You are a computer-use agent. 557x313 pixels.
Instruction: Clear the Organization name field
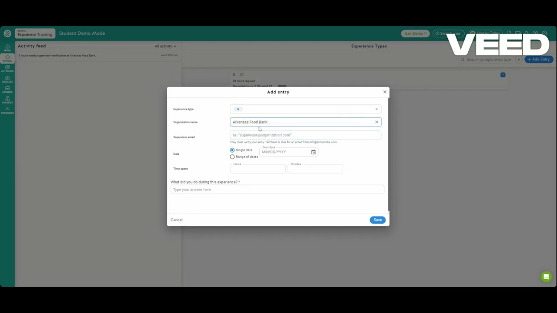376,122
